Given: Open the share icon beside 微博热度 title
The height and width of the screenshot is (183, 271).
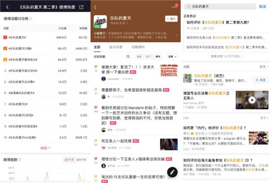Looking at the screenshot, I should coord(81,7).
